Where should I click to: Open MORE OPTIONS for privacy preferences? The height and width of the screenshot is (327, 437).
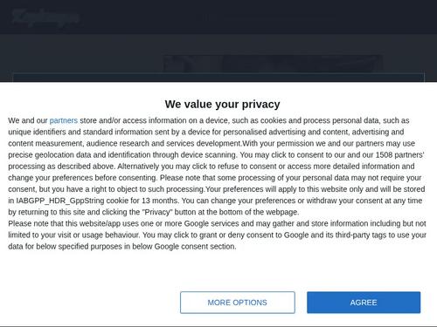[x=238, y=303]
